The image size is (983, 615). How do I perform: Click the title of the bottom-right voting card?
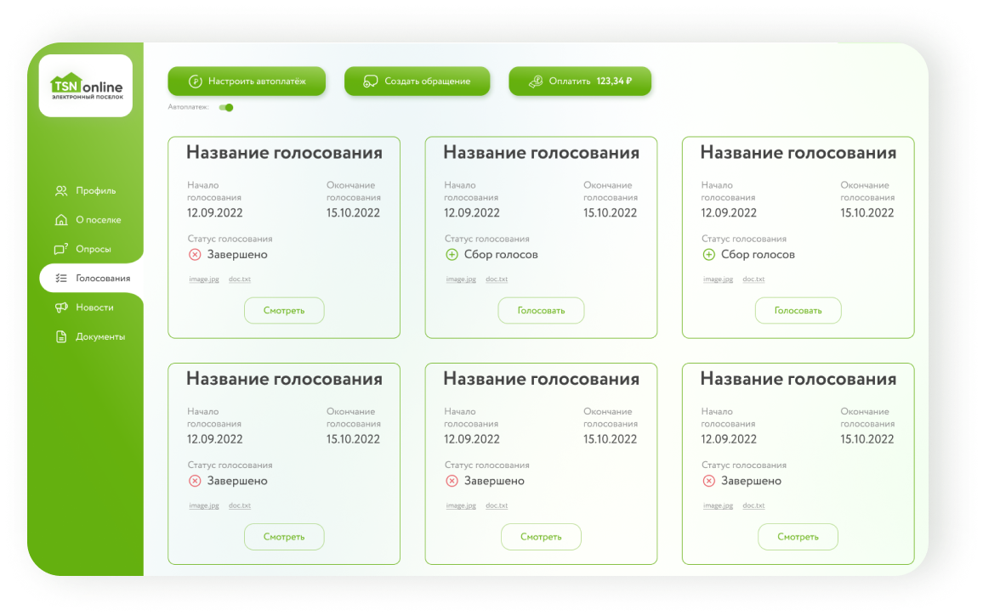798,380
